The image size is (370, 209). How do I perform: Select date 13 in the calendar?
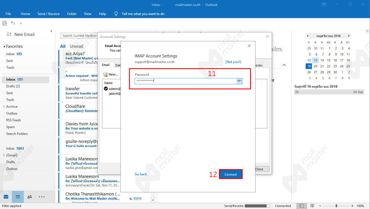point(315,60)
